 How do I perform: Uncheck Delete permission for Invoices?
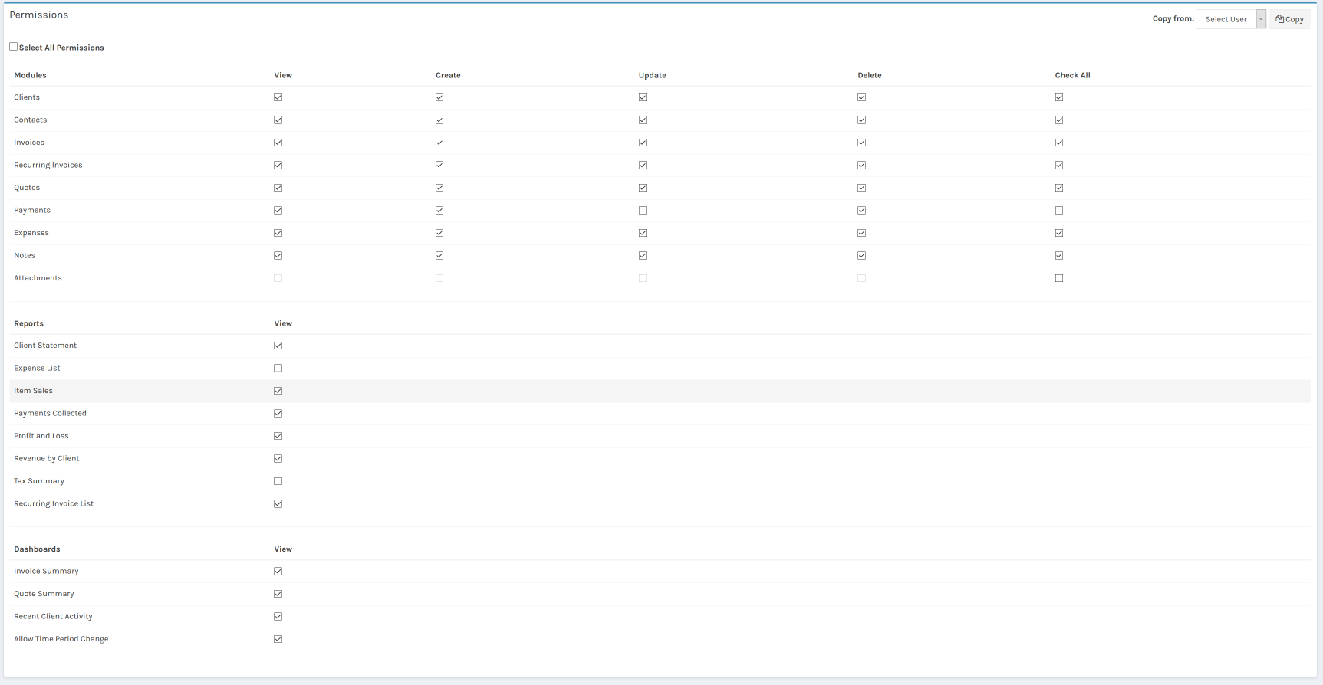coord(862,143)
